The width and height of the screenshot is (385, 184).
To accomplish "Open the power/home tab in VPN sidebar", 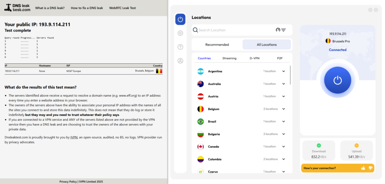I will click(180, 19).
